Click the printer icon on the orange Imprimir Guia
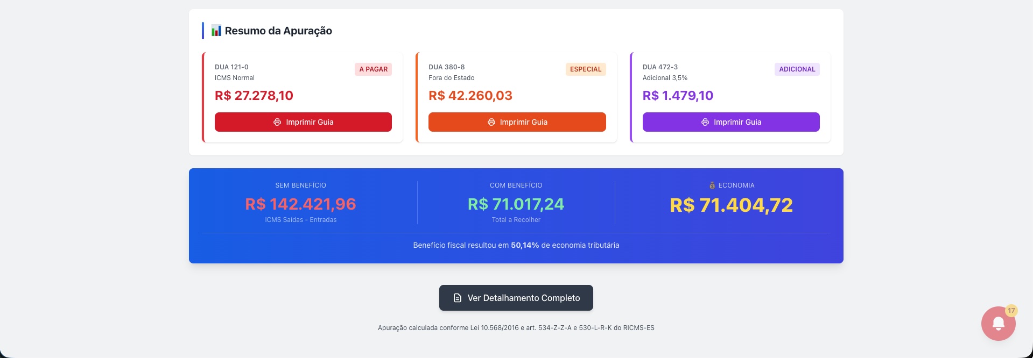Screen dimensions: 1033x358 (x=490, y=122)
